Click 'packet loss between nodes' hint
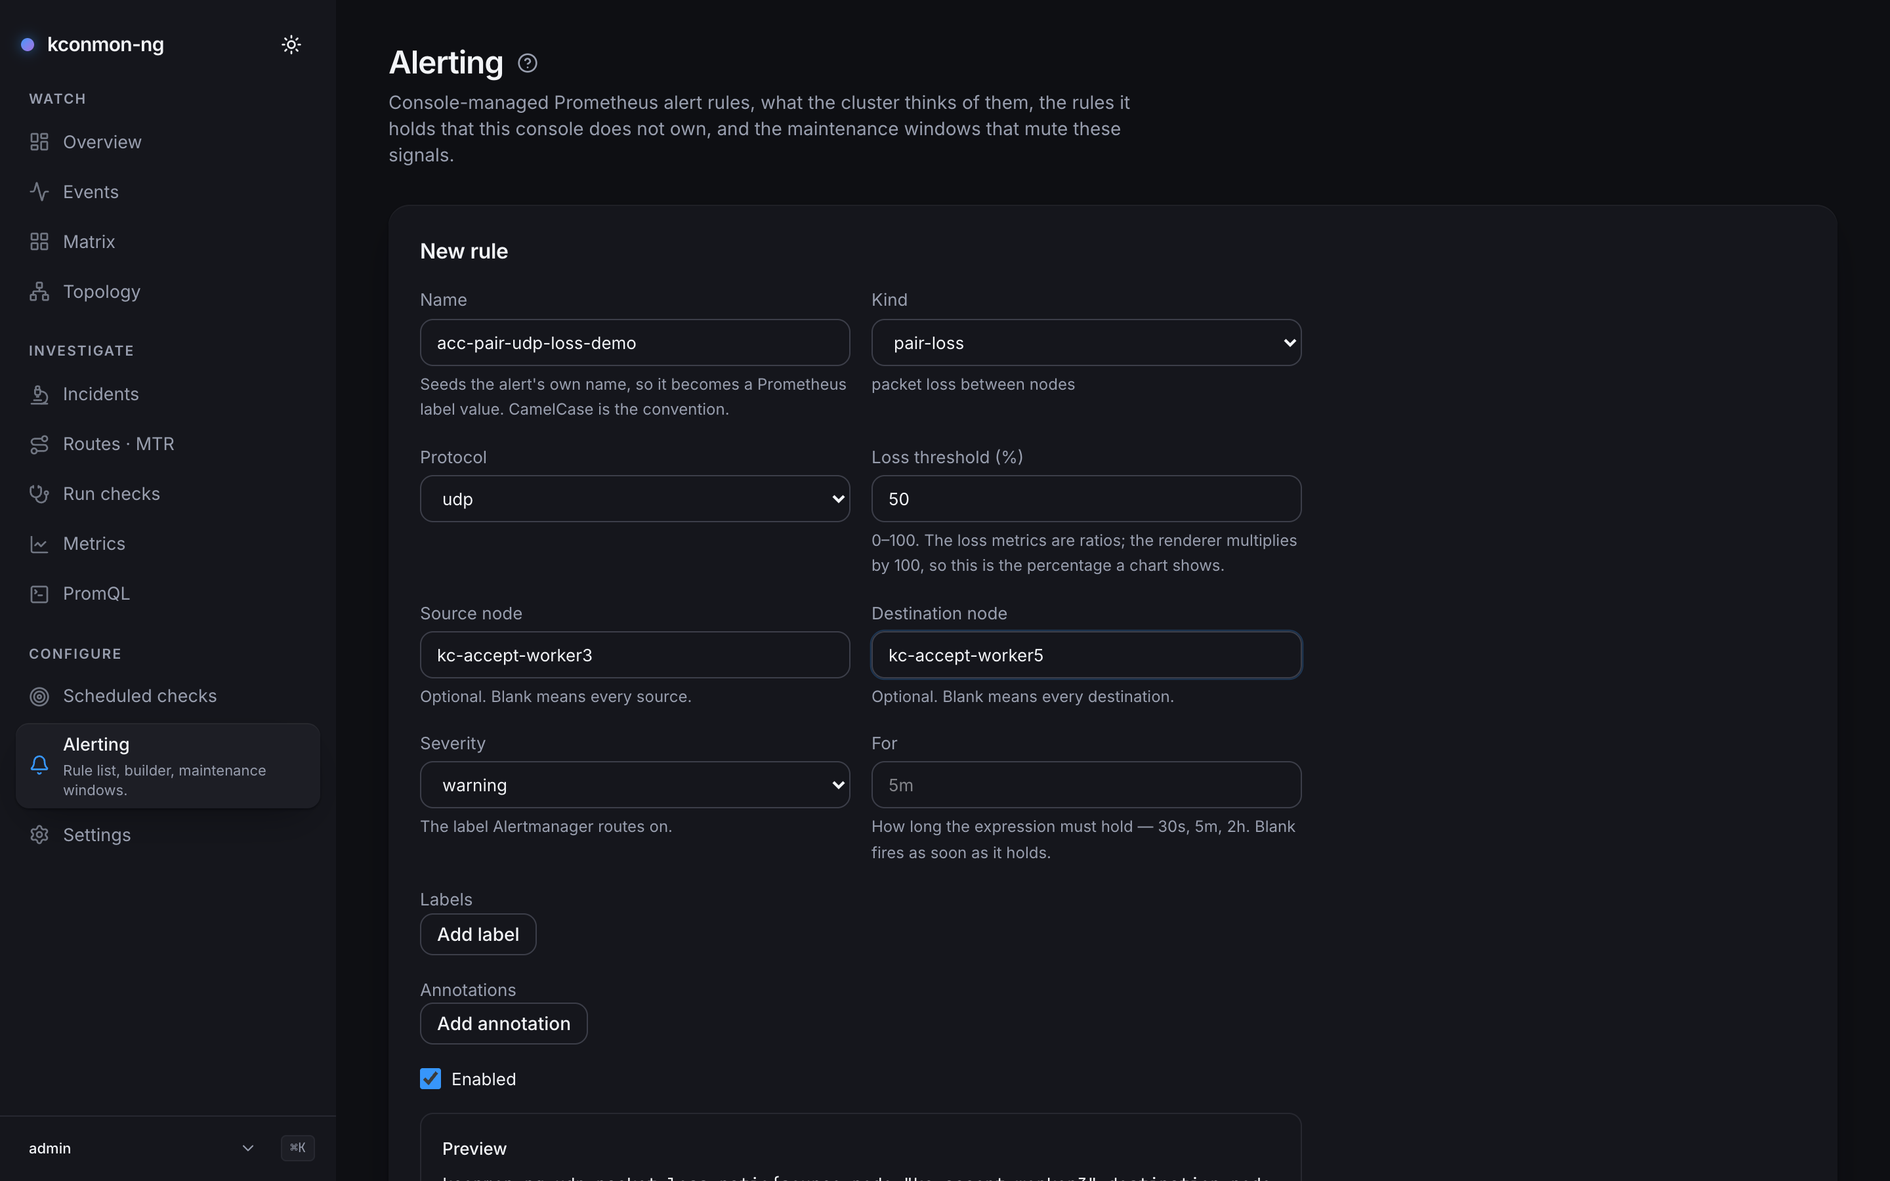1890x1181 pixels. pos(973,384)
